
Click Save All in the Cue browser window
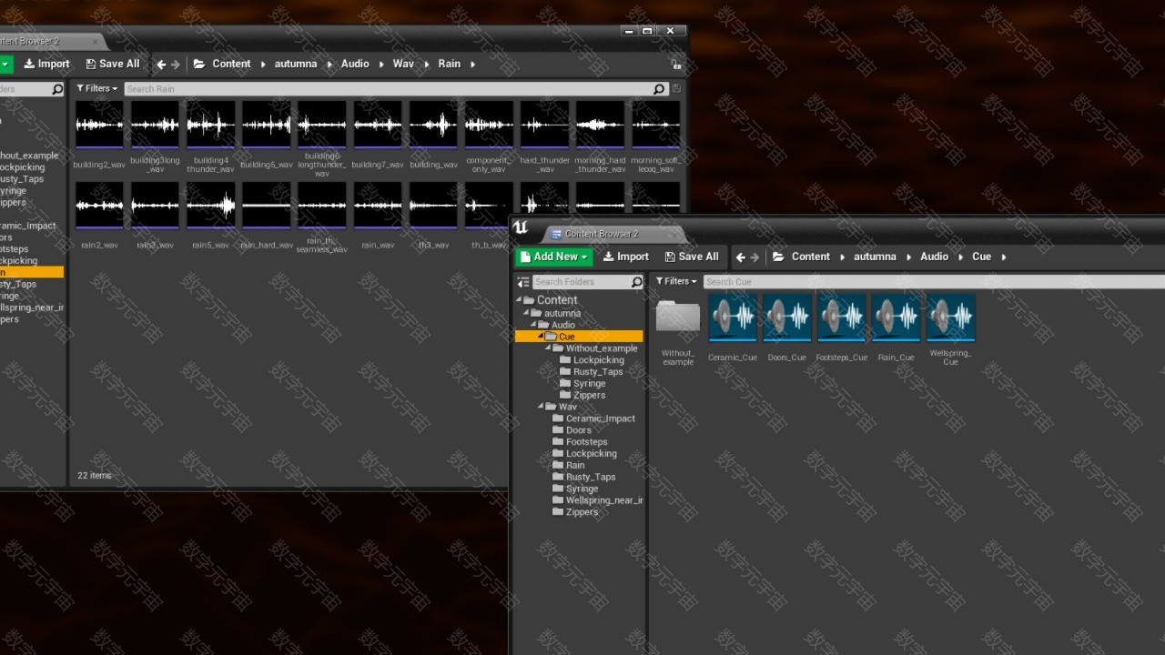point(692,257)
